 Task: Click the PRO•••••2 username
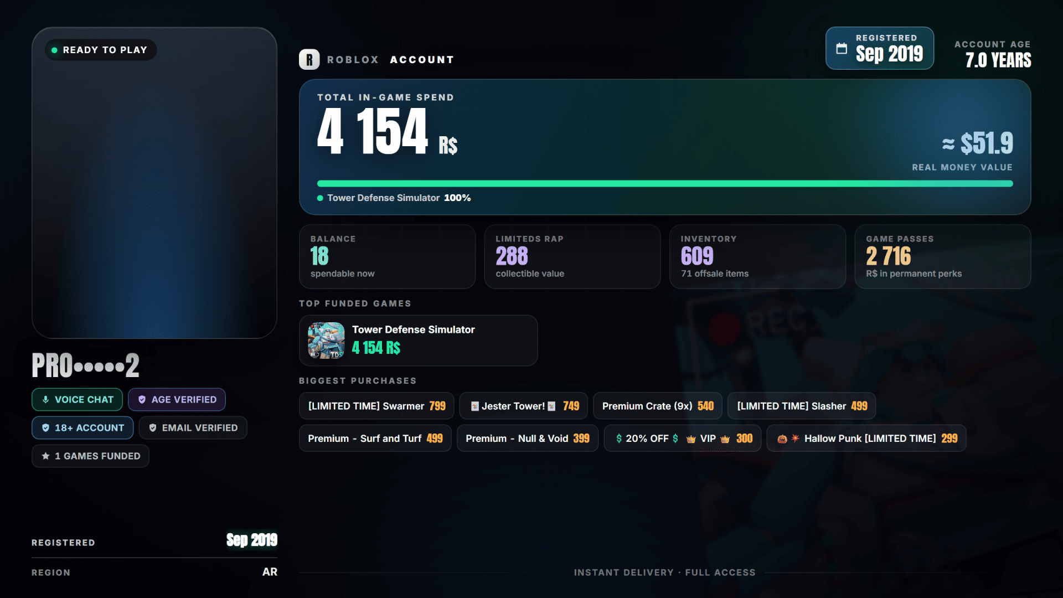85,365
